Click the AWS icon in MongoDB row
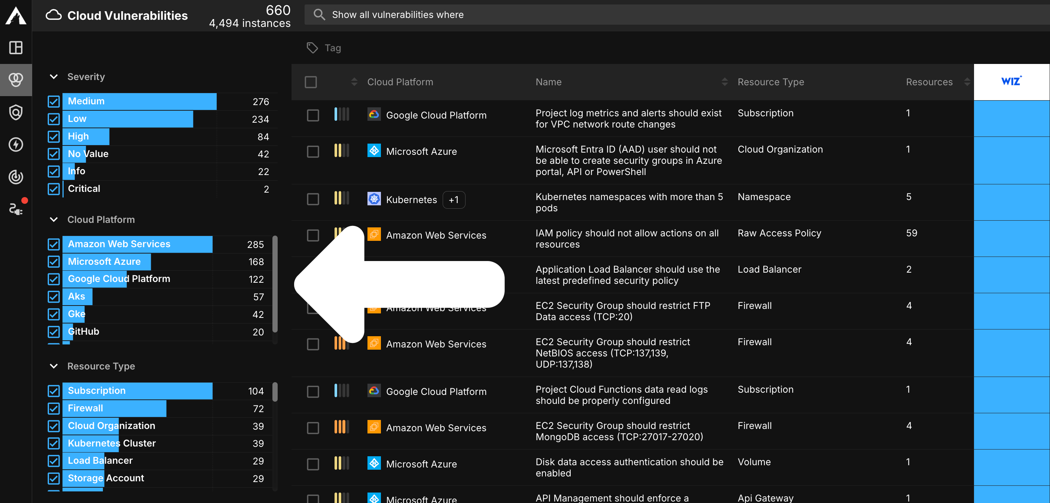Image resolution: width=1050 pixels, height=503 pixels. [x=374, y=427]
